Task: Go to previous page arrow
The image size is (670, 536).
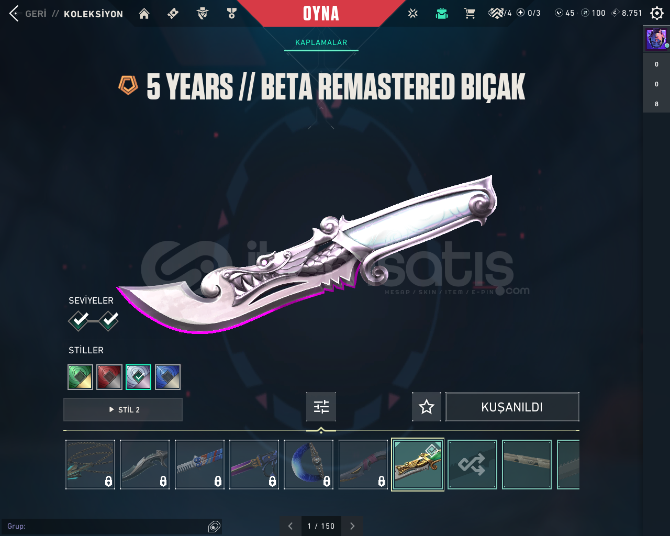Action: 291,526
